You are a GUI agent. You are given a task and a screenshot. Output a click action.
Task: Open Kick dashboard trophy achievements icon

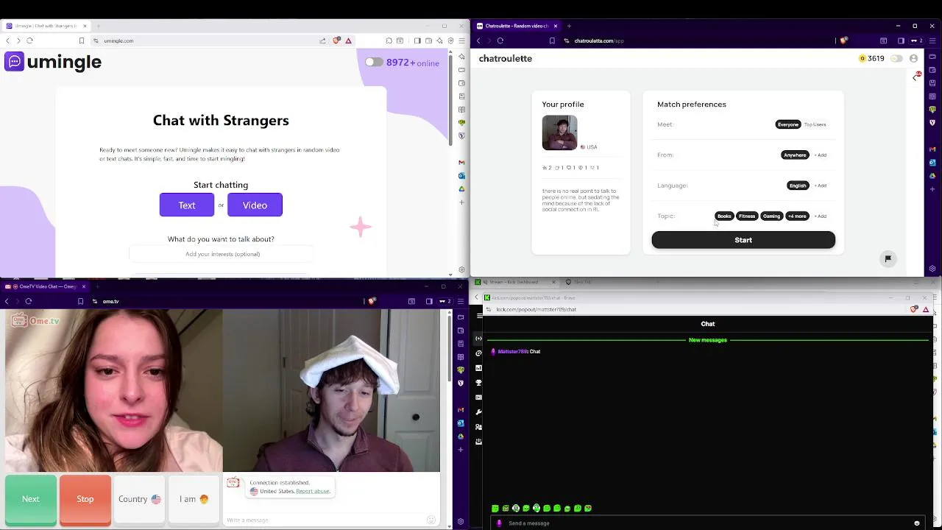click(479, 383)
